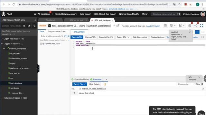Toggle fullscreen mode icon

[x=201, y=26]
